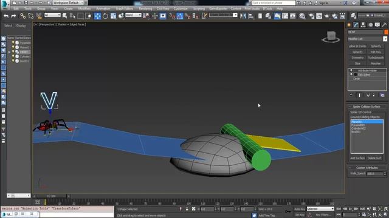The image size is (389, 218).
Task: Open the Material Editor from the toolbar
Action: tap(302, 16)
